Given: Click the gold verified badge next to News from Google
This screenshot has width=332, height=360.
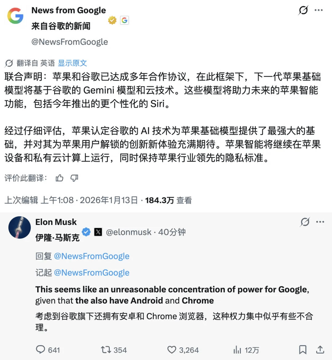Looking at the screenshot, I should (112, 20).
